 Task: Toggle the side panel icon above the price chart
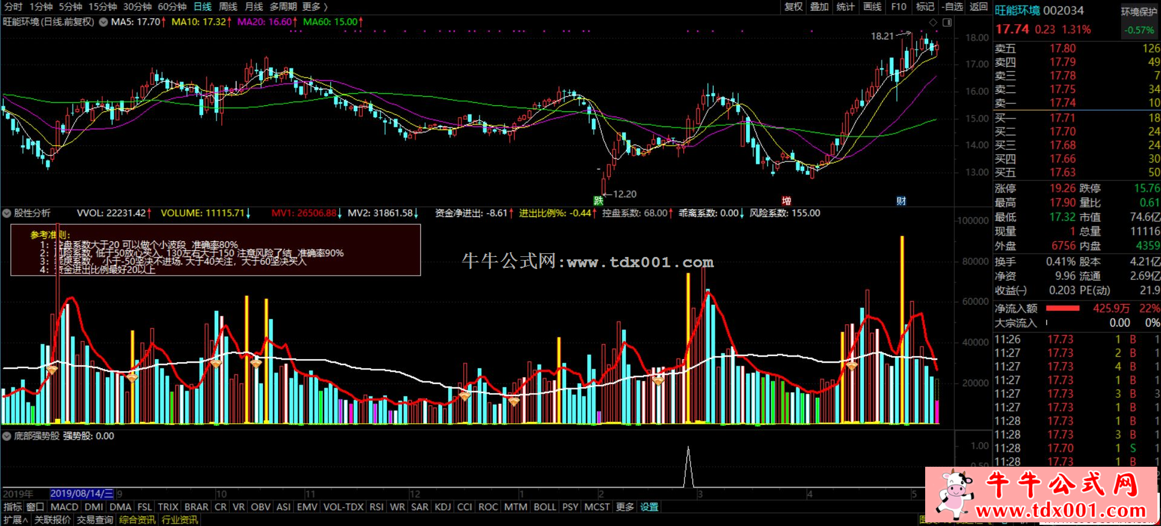click(947, 22)
